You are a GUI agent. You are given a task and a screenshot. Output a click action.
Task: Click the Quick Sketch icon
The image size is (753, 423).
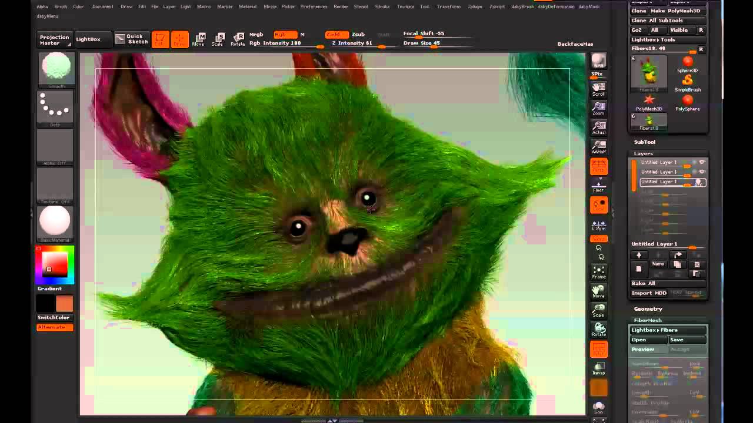pyautogui.click(x=132, y=39)
